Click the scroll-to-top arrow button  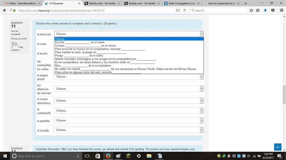[278, 147]
